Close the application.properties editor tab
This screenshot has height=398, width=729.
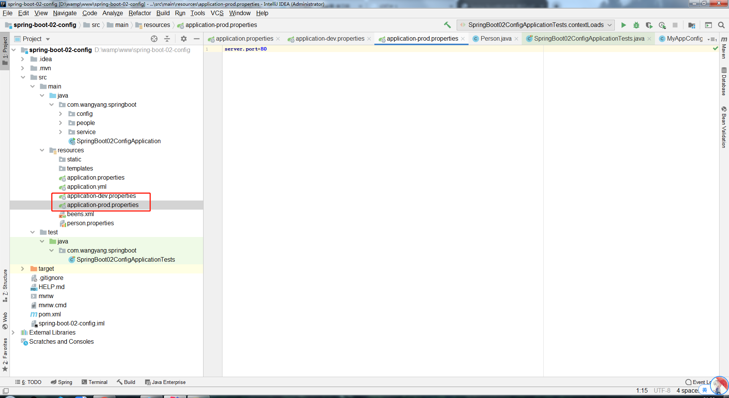[278, 39]
